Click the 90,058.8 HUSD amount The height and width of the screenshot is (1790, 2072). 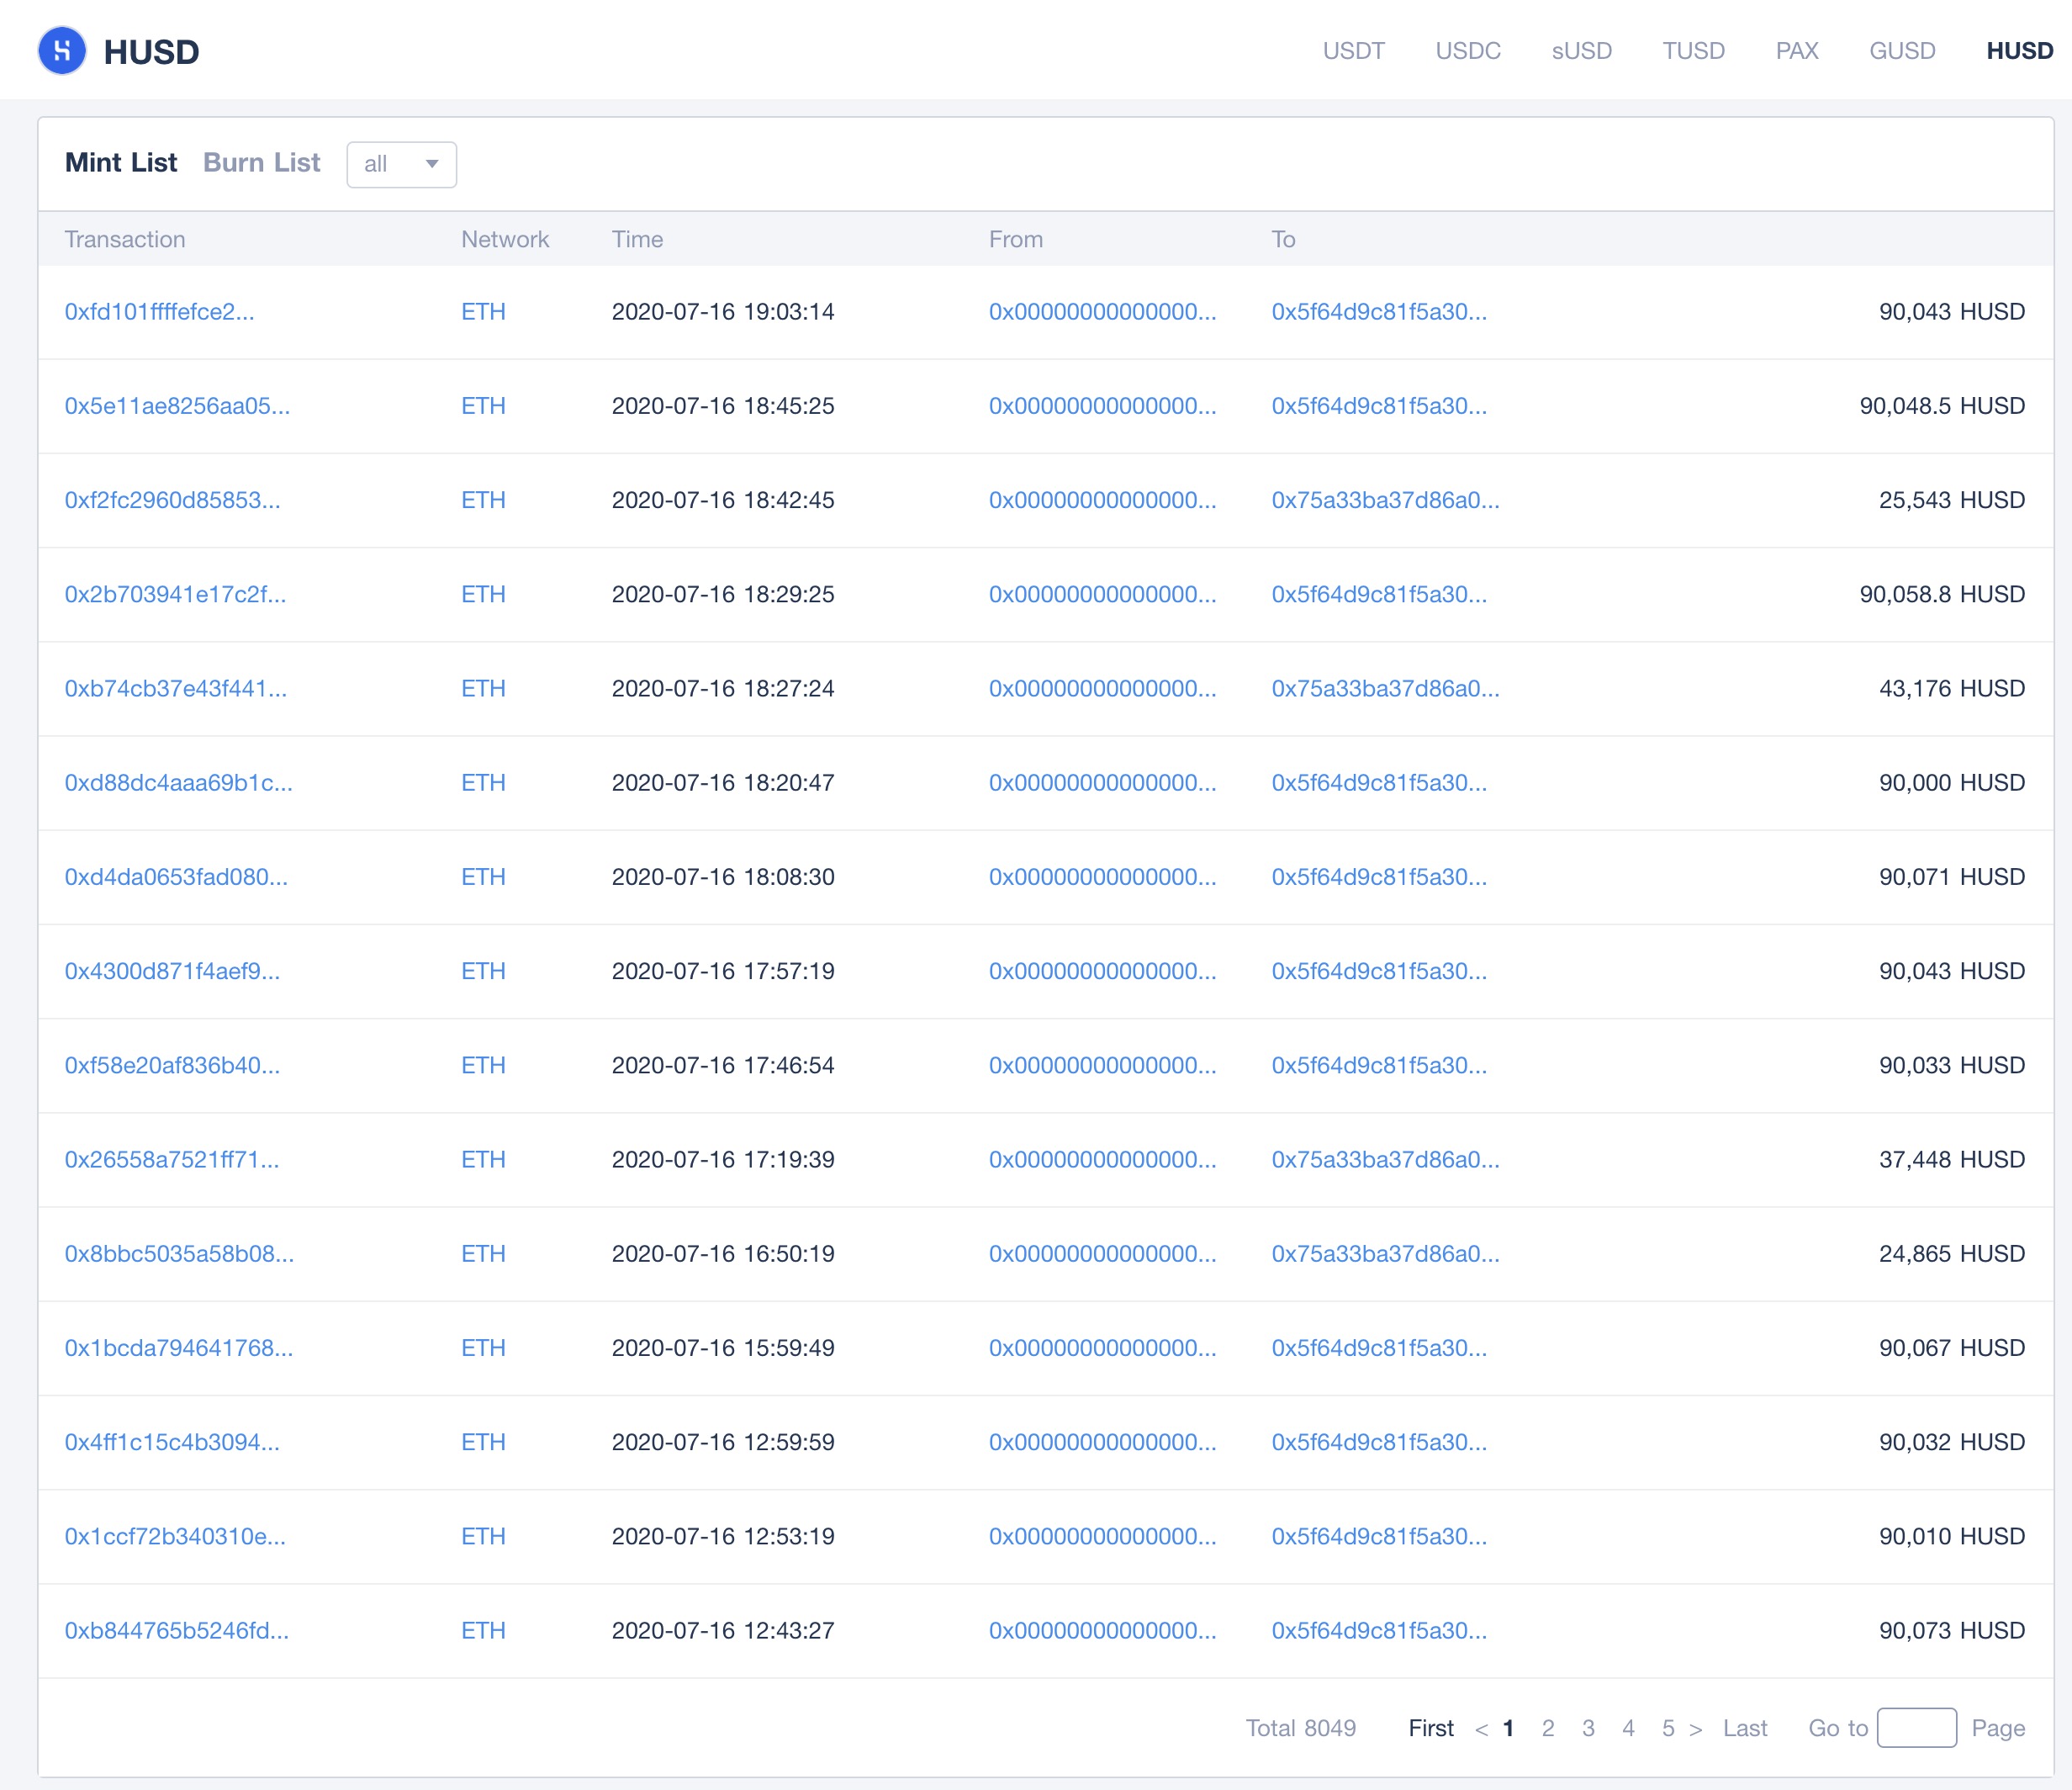coord(1942,595)
